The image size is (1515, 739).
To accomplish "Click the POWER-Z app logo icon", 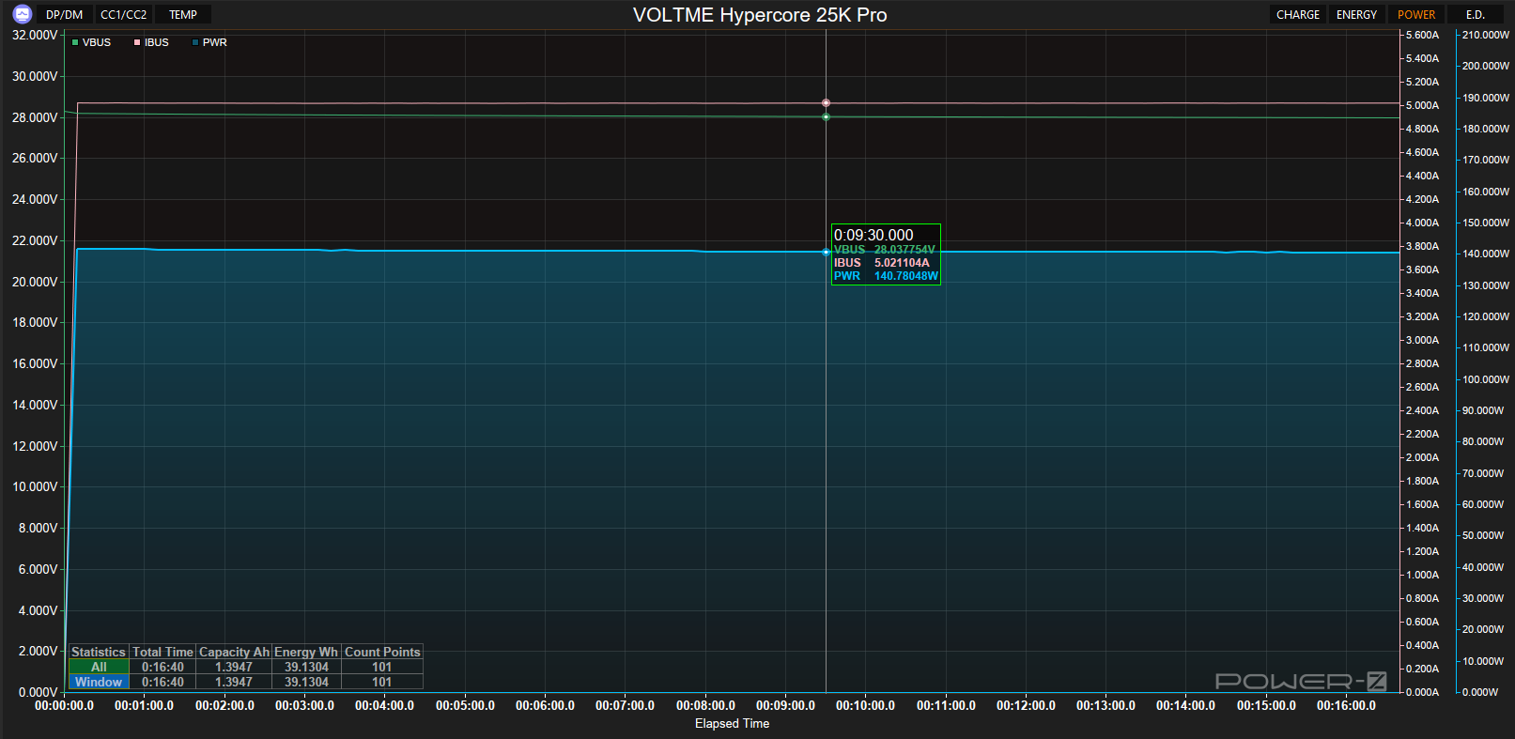I will tap(23, 14).
